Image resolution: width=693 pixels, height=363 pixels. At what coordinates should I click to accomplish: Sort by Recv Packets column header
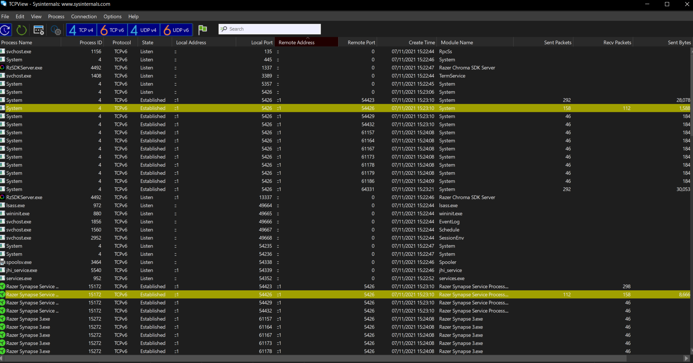[603, 42]
